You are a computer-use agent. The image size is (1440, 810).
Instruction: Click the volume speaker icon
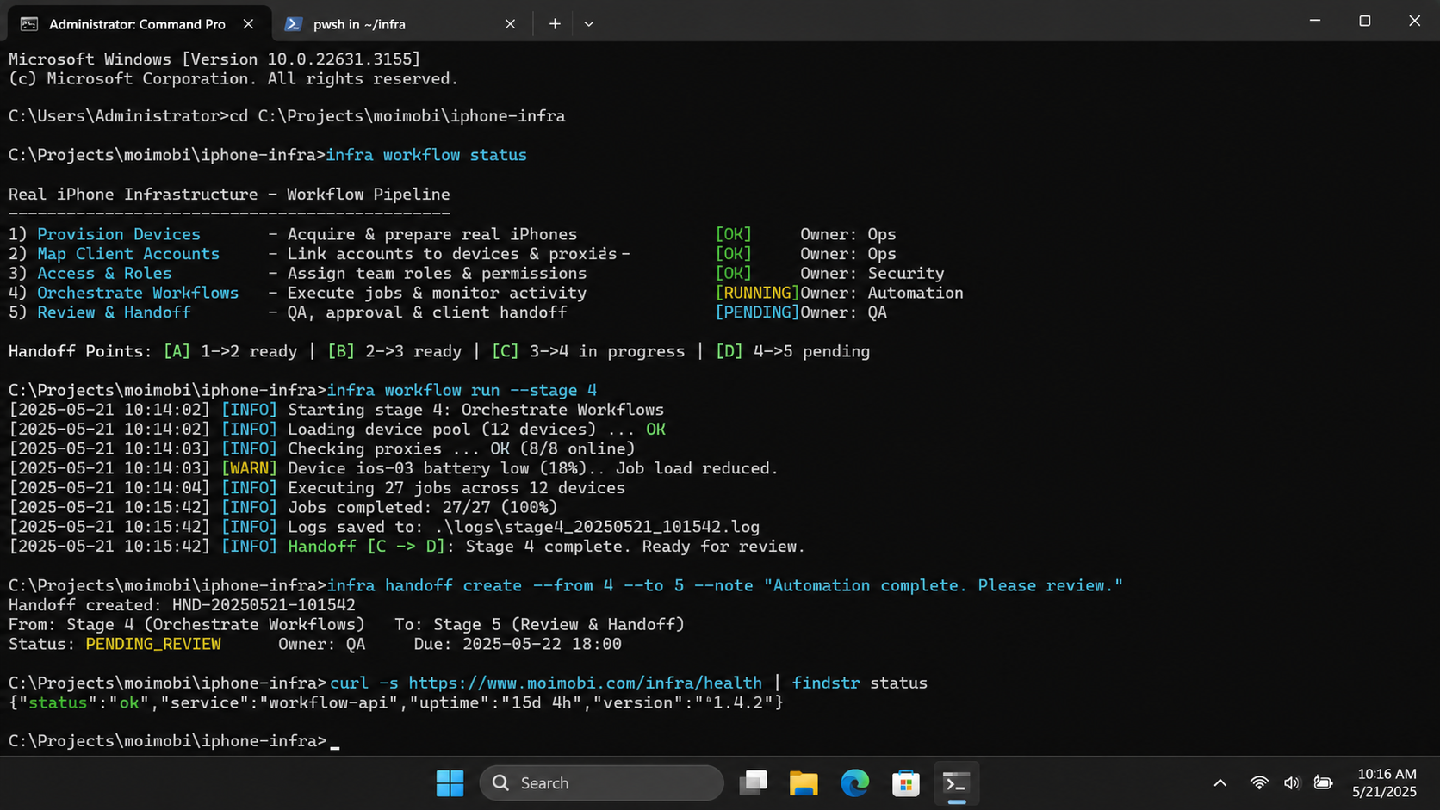1291,783
